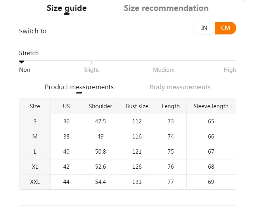The image size is (253, 206).
Task: Select the S size row
Action: pyautogui.click(x=35, y=121)
